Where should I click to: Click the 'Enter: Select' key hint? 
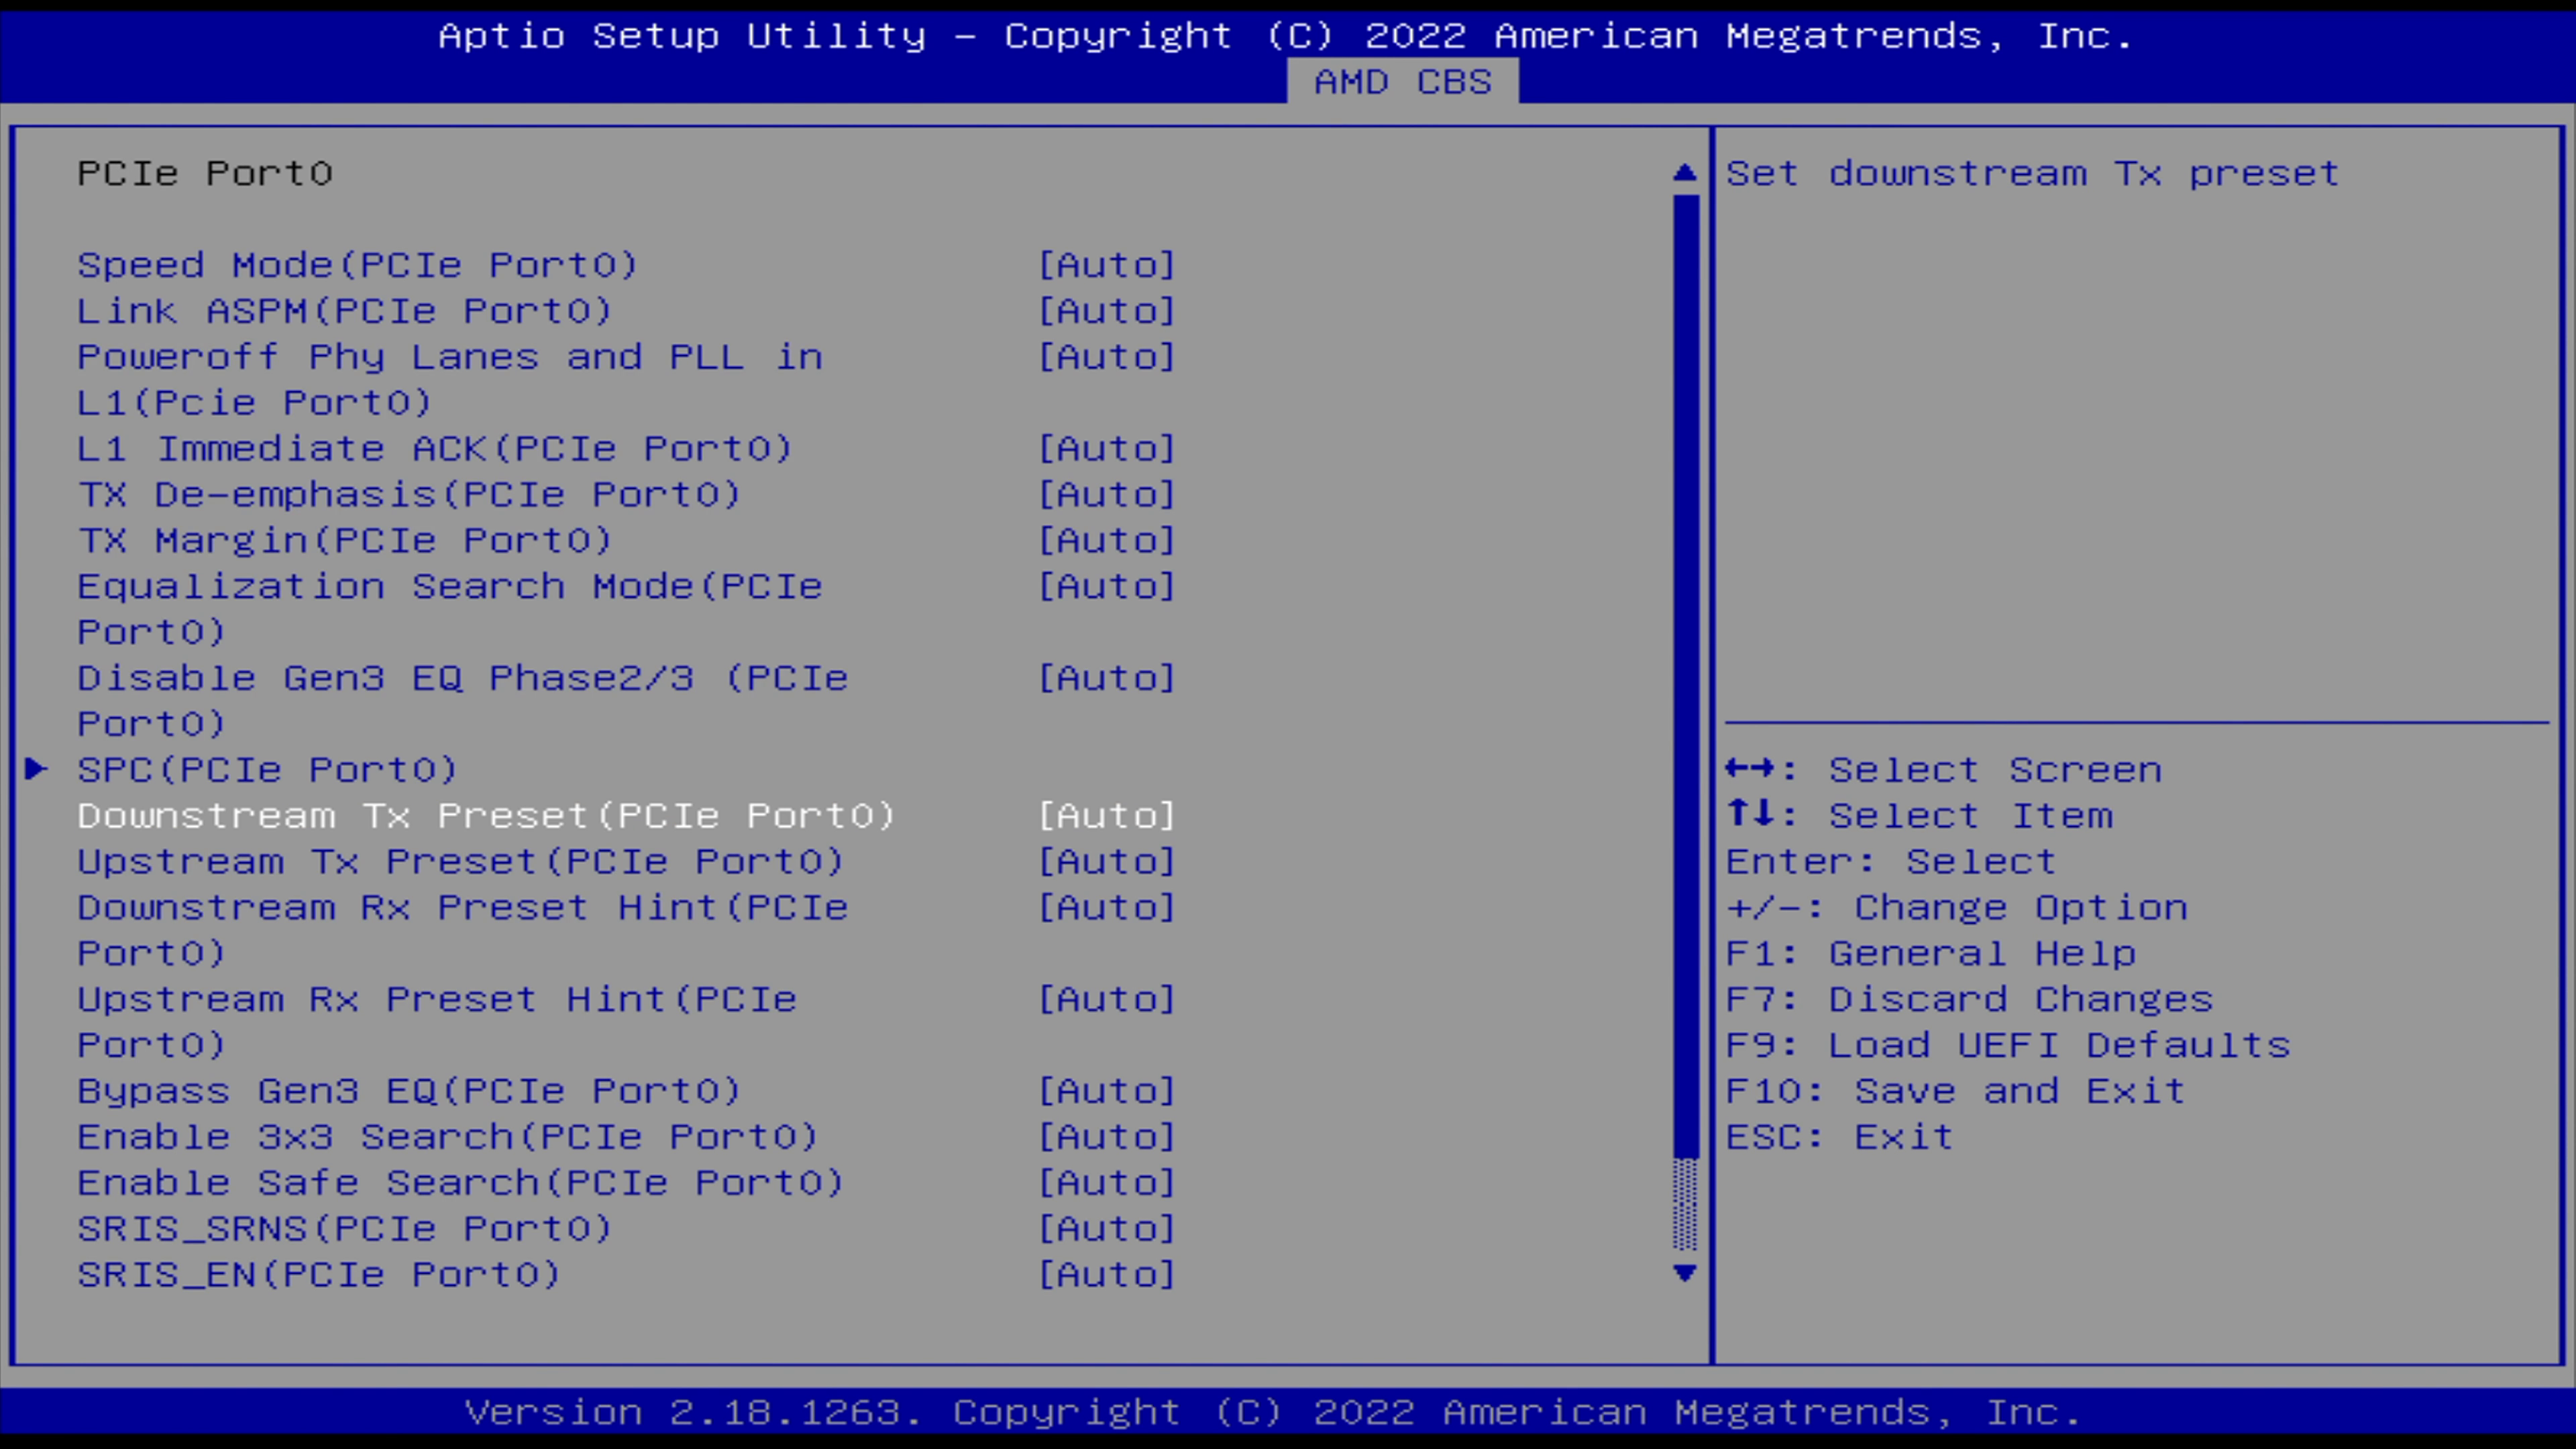click(1891, 862)
